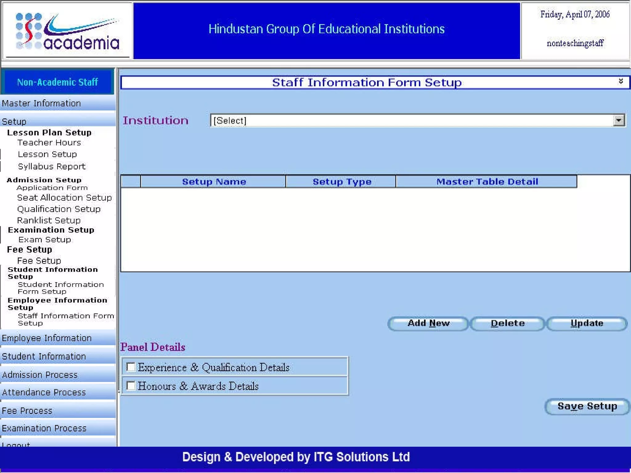The width and height of the screenshot is (631, 473).
Task: Click the Update button
Action: [587, 323]
